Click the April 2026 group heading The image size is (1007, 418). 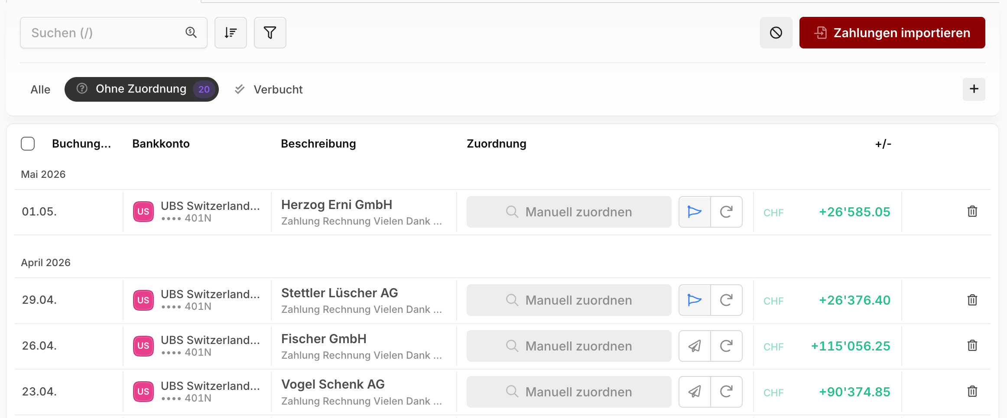click(45, 263)
